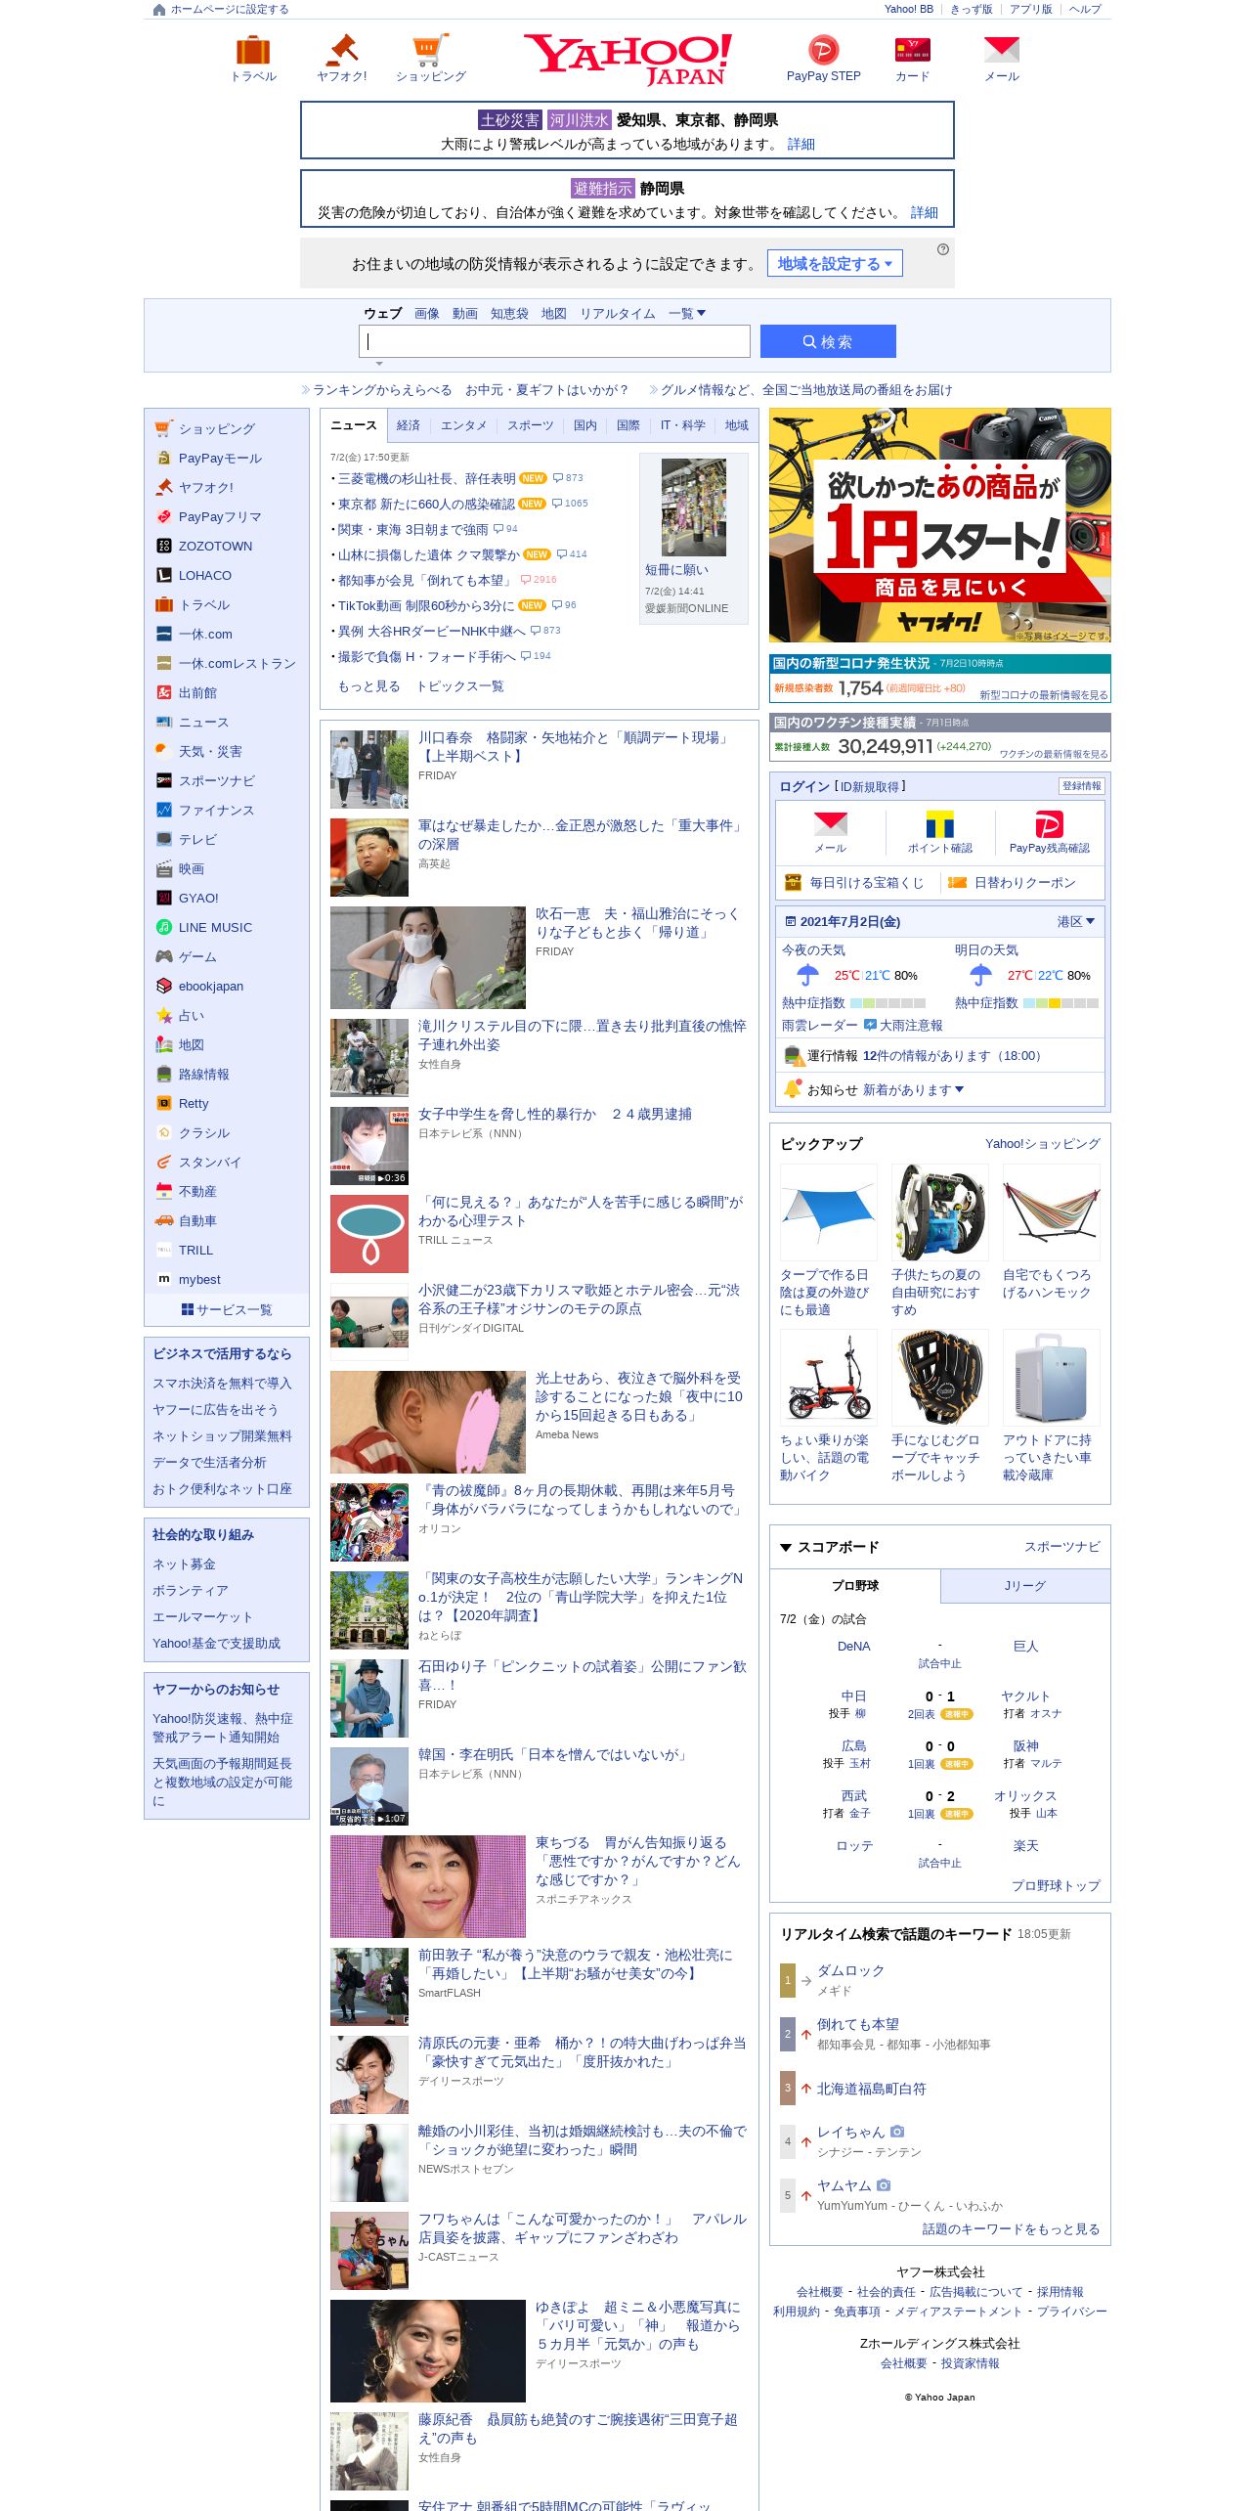Select the スポーツ news tab
The height and width of the screenshot is (2511, 1255).
tap(530, 425)
